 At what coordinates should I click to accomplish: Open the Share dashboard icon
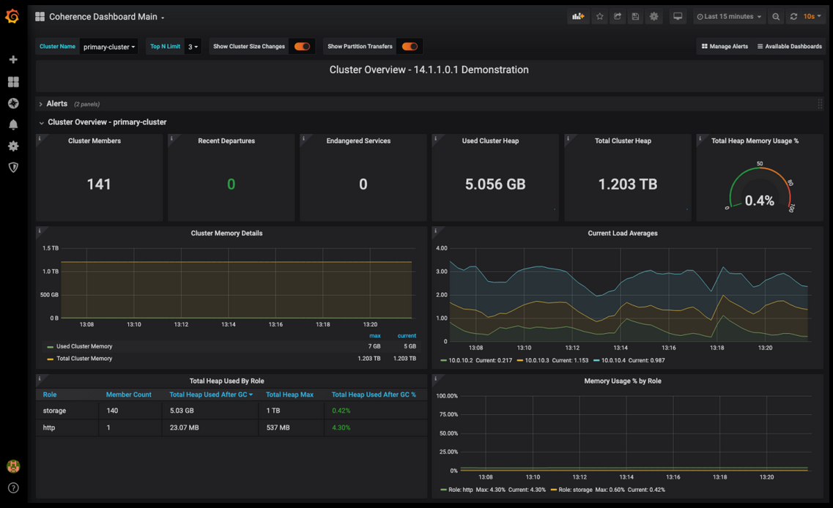617,16
